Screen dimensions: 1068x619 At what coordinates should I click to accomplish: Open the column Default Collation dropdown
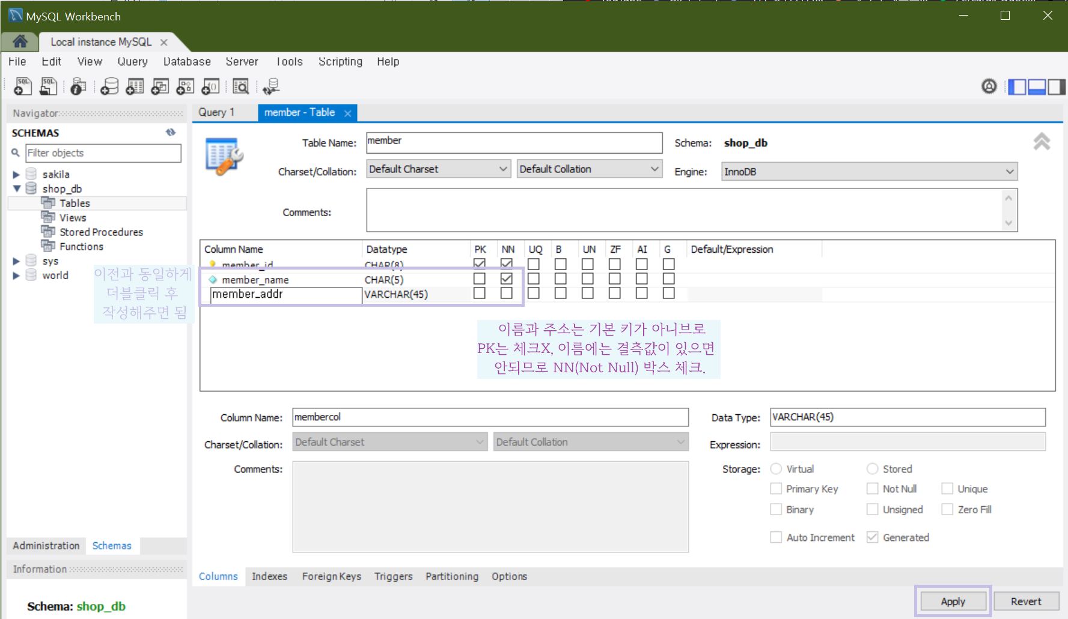tap(591, 442)
